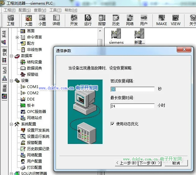
Task: Select the 详细 detail view icon
Action: pos(56,20)
